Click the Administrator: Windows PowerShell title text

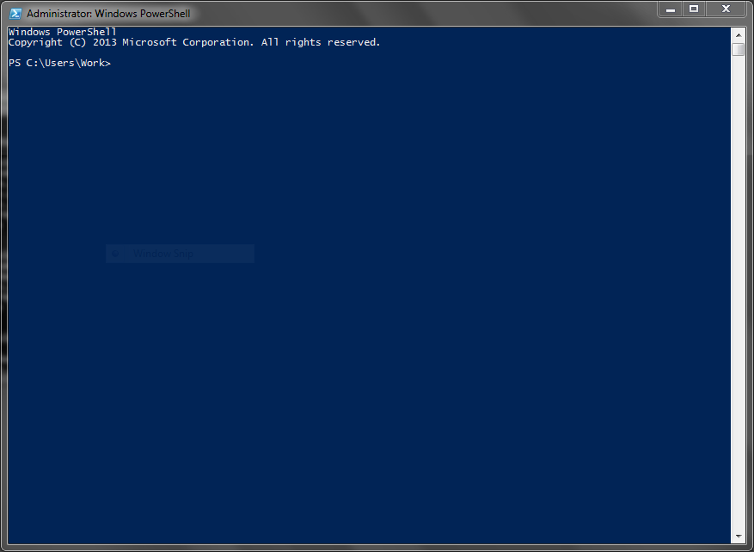[x=108, y=14]
